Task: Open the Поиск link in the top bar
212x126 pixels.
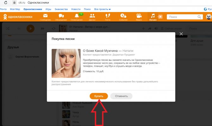Action: click(x=87, y=9)
